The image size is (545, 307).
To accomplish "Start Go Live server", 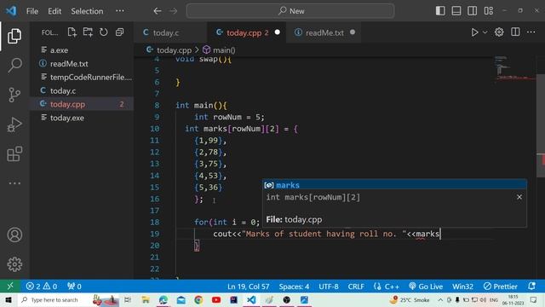I will (426, 287).
